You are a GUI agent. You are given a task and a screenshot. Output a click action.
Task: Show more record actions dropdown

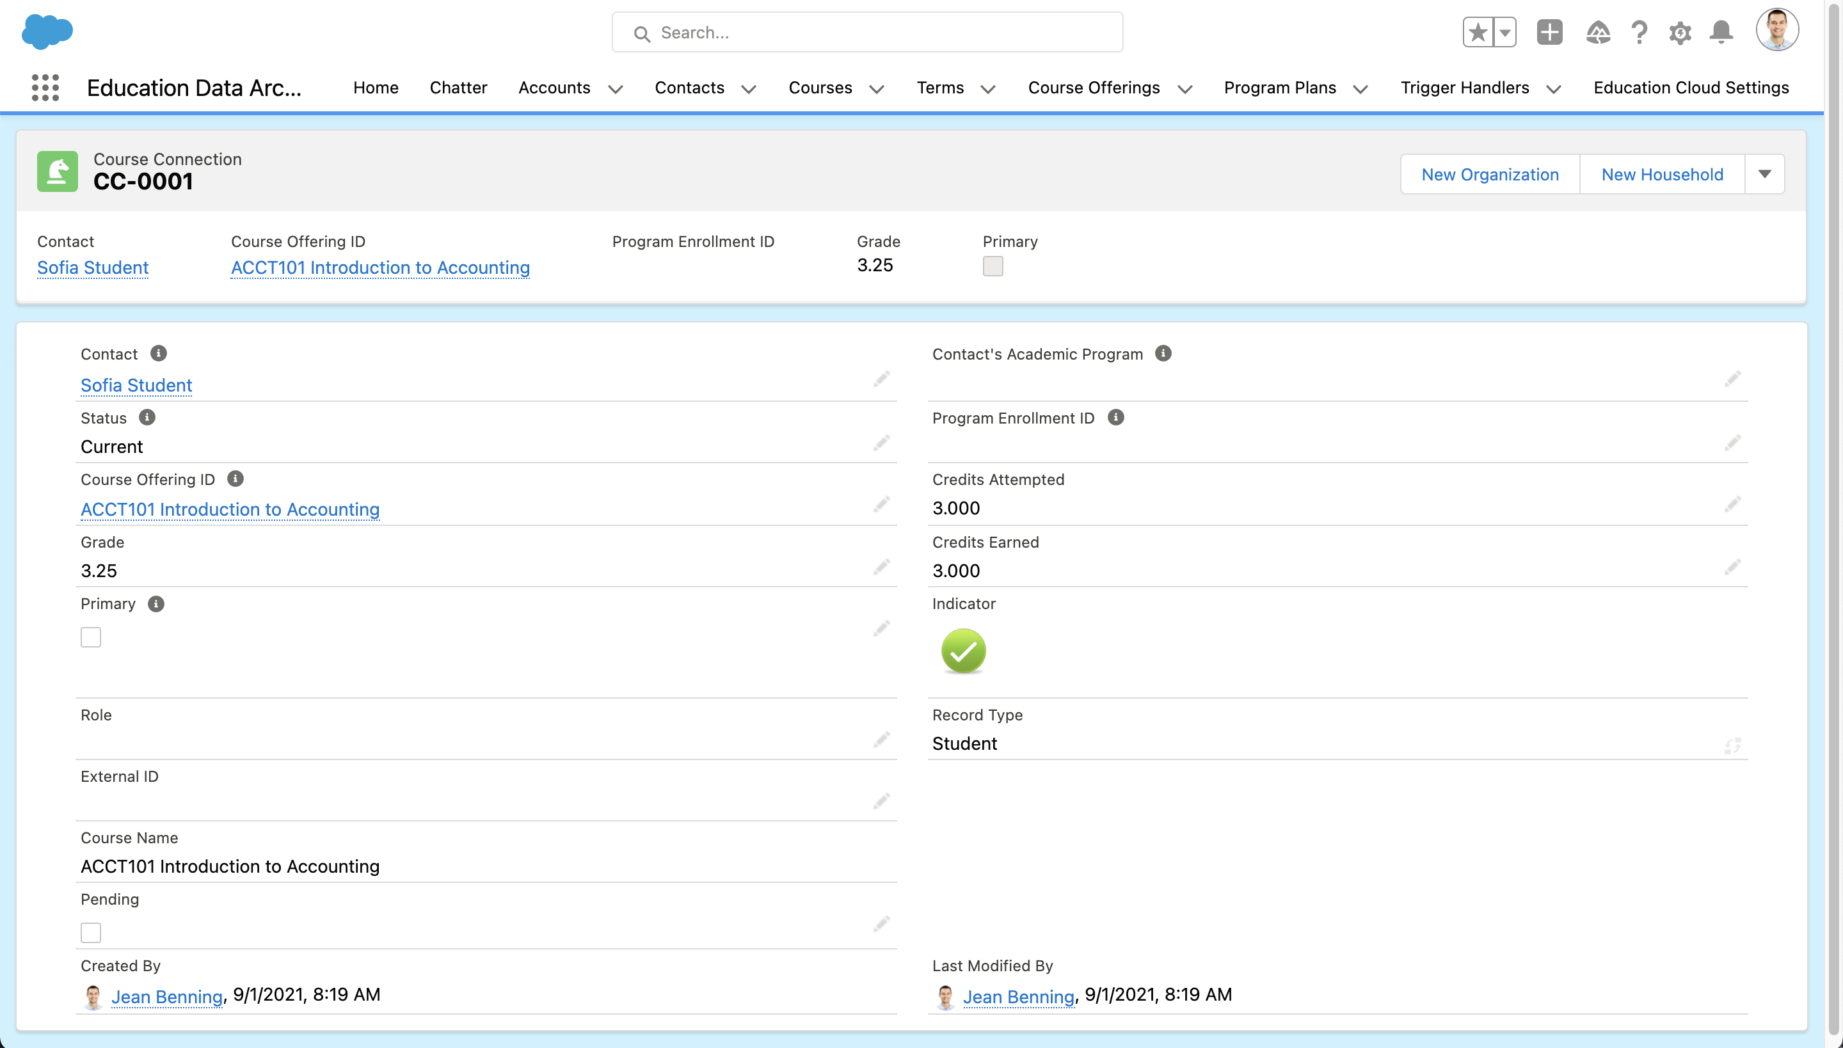(x=1764, y=174)
